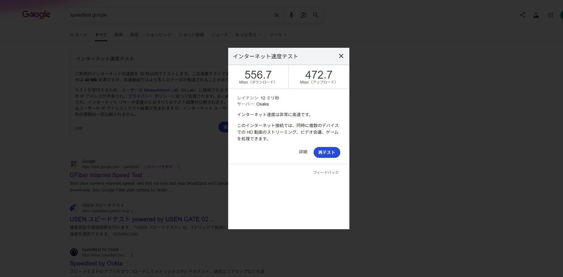Open 詳細 link in speed test dialog
Viewport: 563px width, 277px height.
pyautogui.click(x=303, y=152)
